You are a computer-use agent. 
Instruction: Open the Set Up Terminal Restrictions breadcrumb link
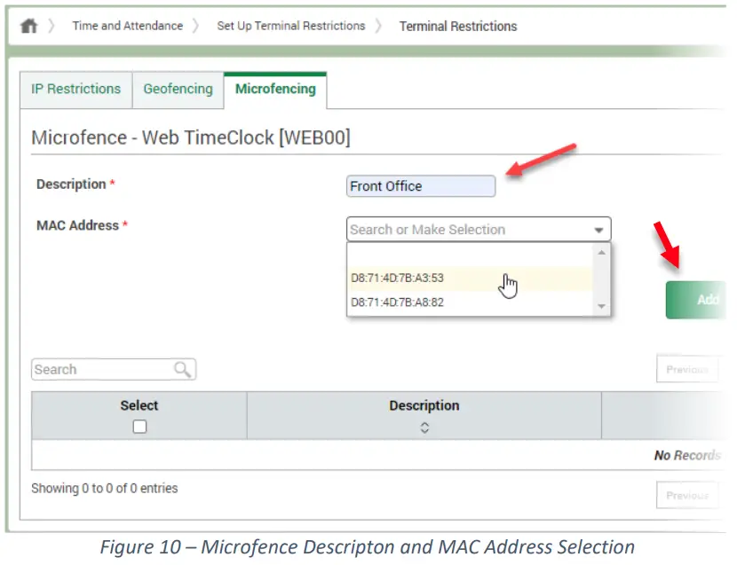290,26
